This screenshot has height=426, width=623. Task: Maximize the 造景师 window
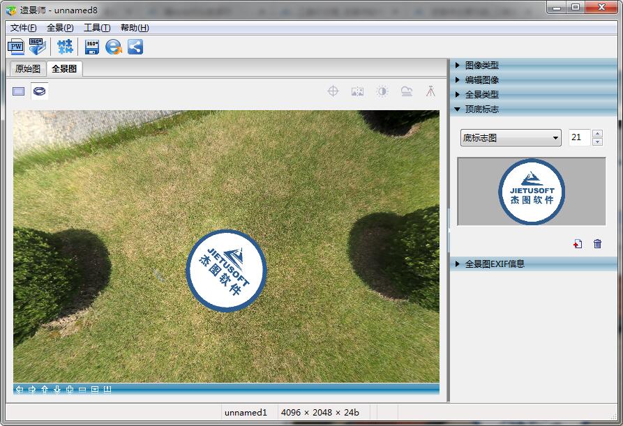pos(576,7)
